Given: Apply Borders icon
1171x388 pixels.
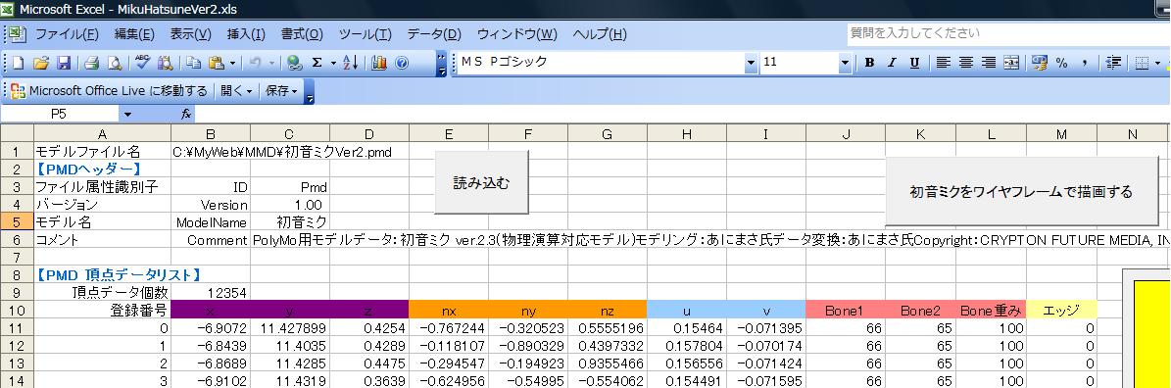Looking at the screenshot, I should pos(1142,64).
